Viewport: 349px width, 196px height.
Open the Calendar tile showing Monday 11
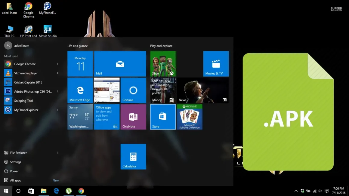(80, 64)
